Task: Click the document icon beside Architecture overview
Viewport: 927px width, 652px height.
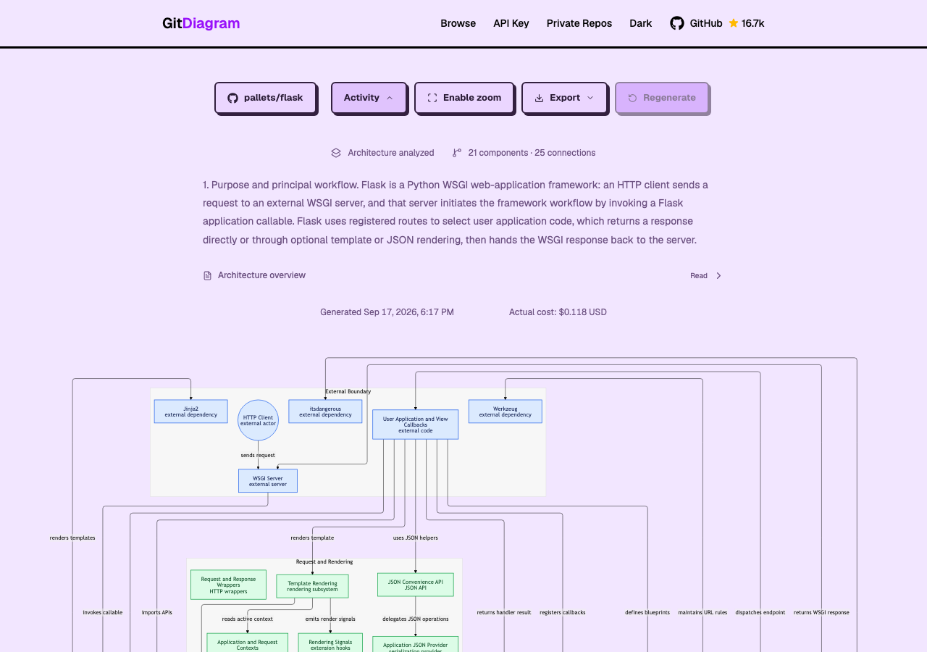Action: tap(208, 275)
